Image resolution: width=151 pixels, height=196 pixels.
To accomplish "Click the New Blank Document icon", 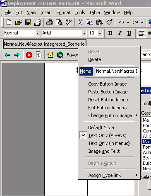I will (9, 22).
